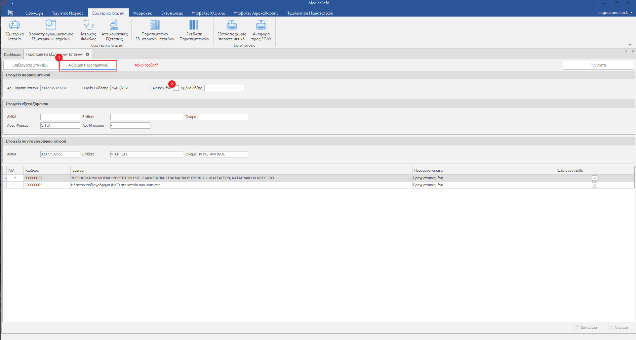Toggle the Ακυρωμένο checkbox

pos(176,88)
